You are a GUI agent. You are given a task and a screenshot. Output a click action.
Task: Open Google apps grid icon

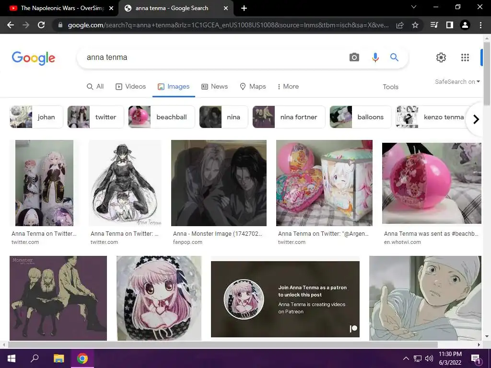pyautogui.click(x=465, y=57)
